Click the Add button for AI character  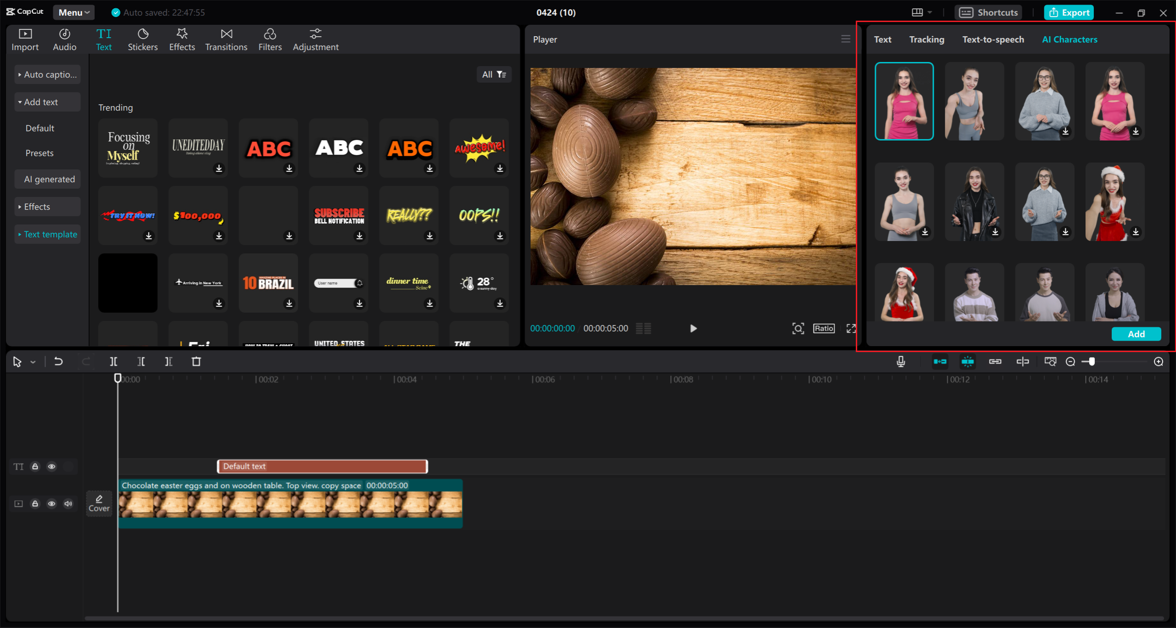pos(1136,334)
